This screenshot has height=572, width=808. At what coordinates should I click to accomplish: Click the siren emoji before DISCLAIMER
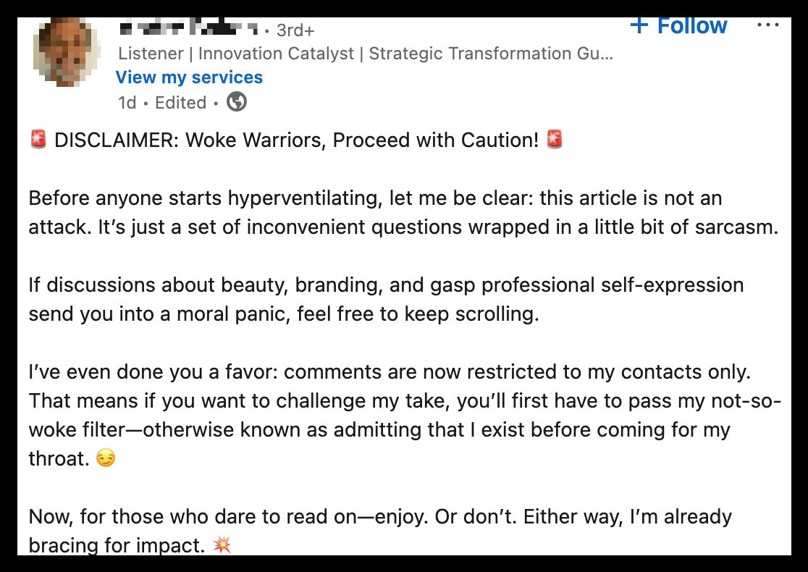click(38, 140)
